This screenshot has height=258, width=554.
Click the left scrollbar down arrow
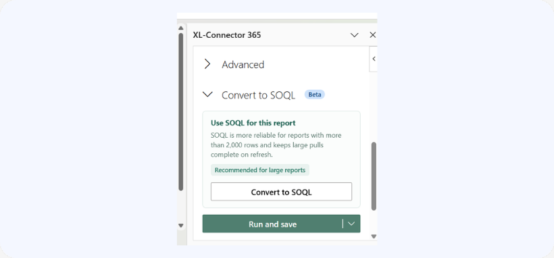[181, 226]
